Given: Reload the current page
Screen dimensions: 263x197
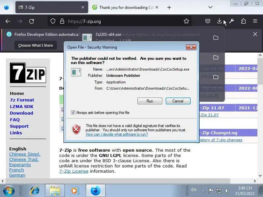Looking at the screenshot, I should coord(32,21).
